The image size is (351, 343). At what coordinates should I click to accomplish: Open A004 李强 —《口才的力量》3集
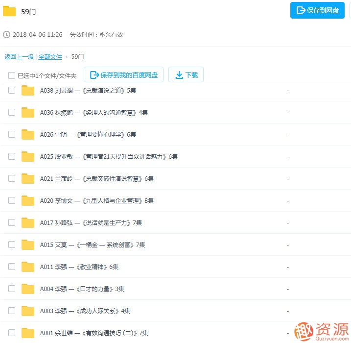tap(82, 289)
